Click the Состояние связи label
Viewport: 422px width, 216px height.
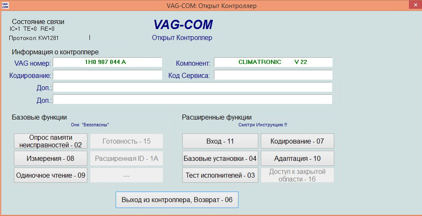click(x=38, y=22)
